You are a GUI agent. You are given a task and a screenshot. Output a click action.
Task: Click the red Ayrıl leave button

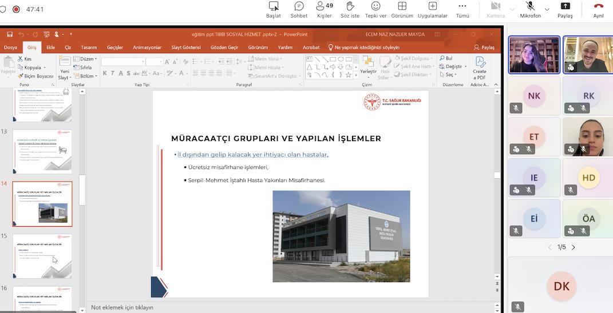click(x=599, y=10)
